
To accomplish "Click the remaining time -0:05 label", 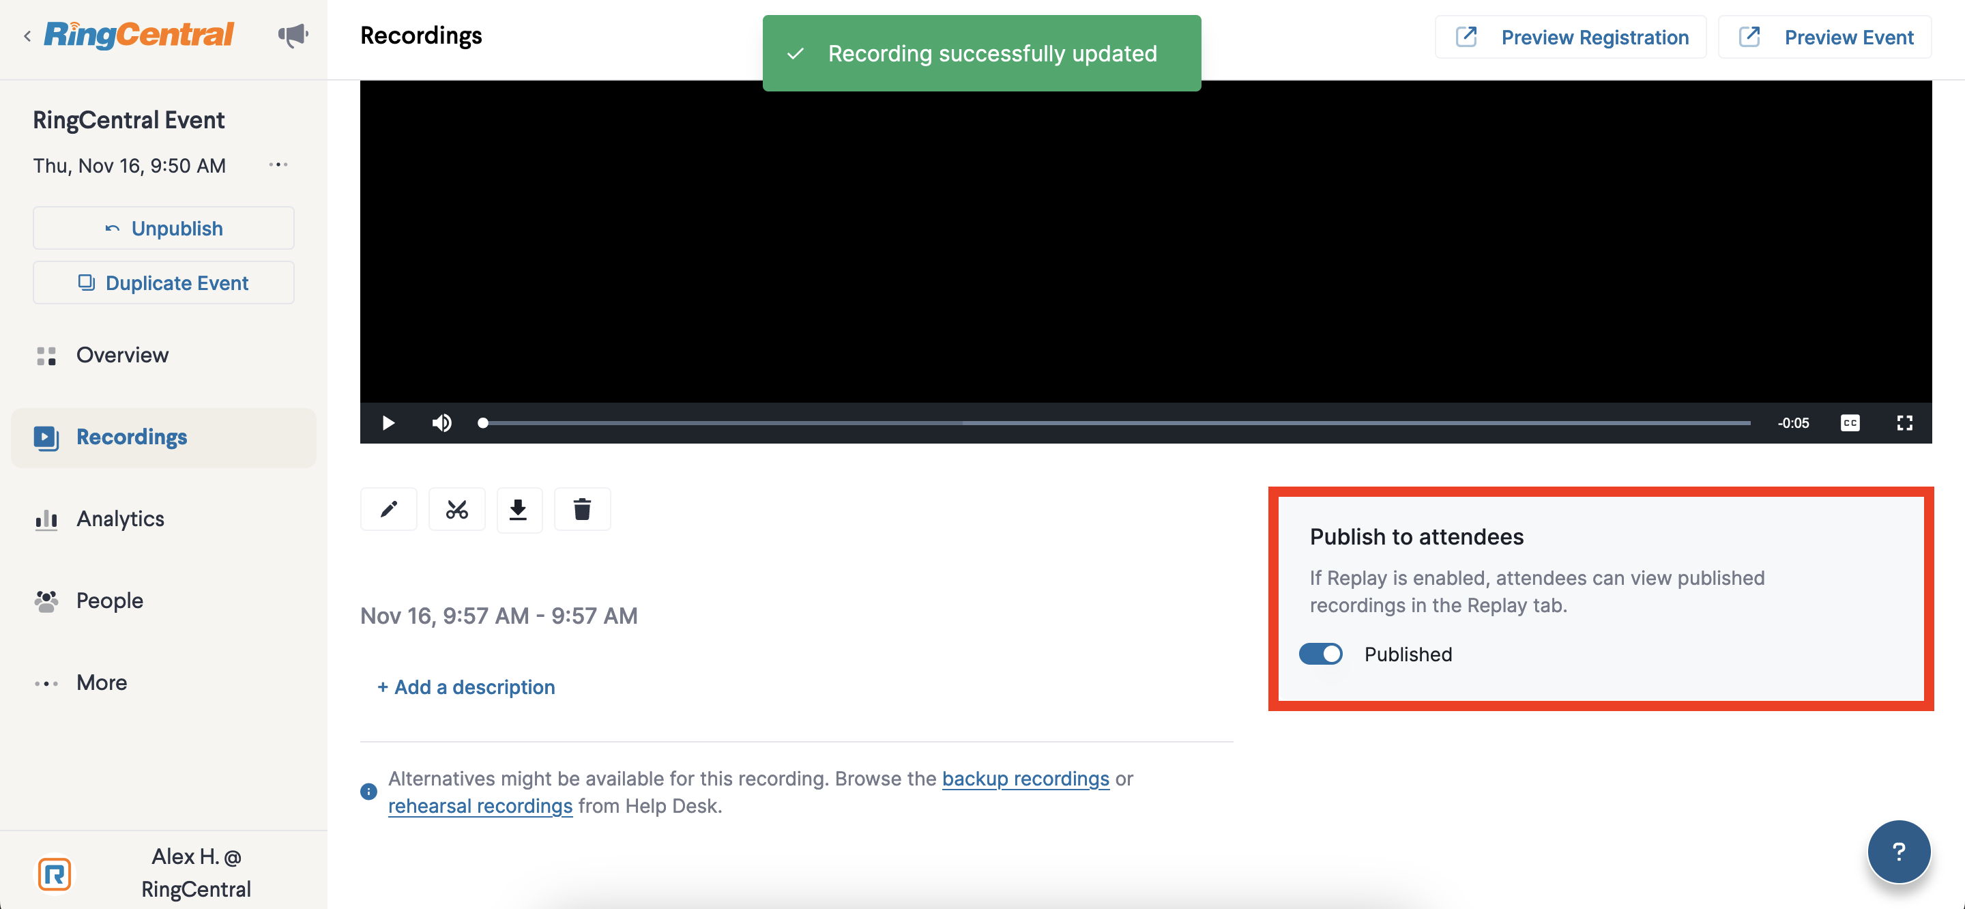I will coord(1792,423).
